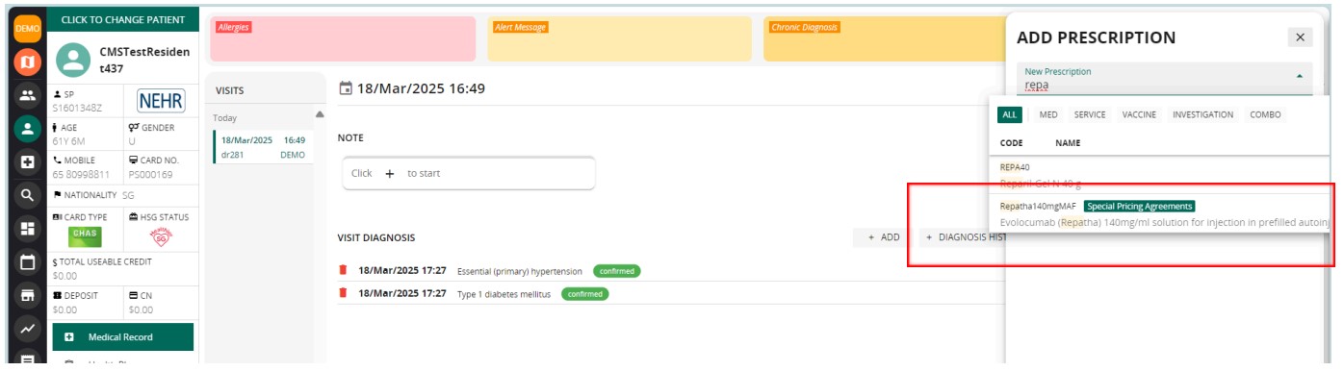
Task: Select the COMBO filter tab
Action: coord(1265,114)
